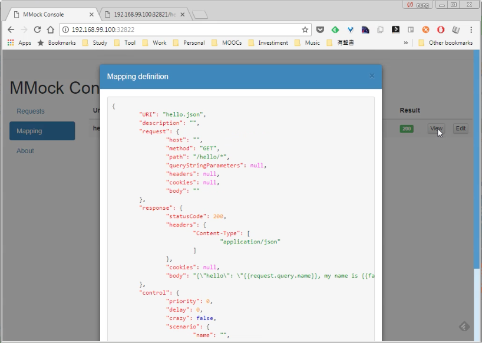Focus the address bar showing 192.168.99.100:32822
The width and height of the screenshot is (482, 343).
(184, 29)
